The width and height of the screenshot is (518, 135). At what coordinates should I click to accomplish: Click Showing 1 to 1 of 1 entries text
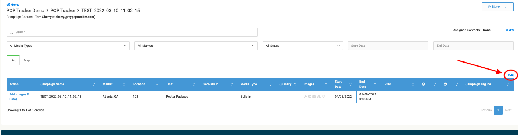pyautogui.click(x=25, y=110)
